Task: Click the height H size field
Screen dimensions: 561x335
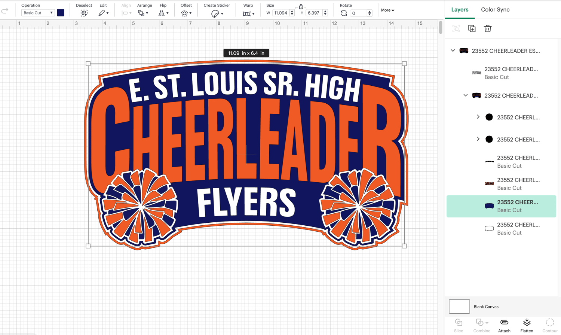Action: [313, 13]
